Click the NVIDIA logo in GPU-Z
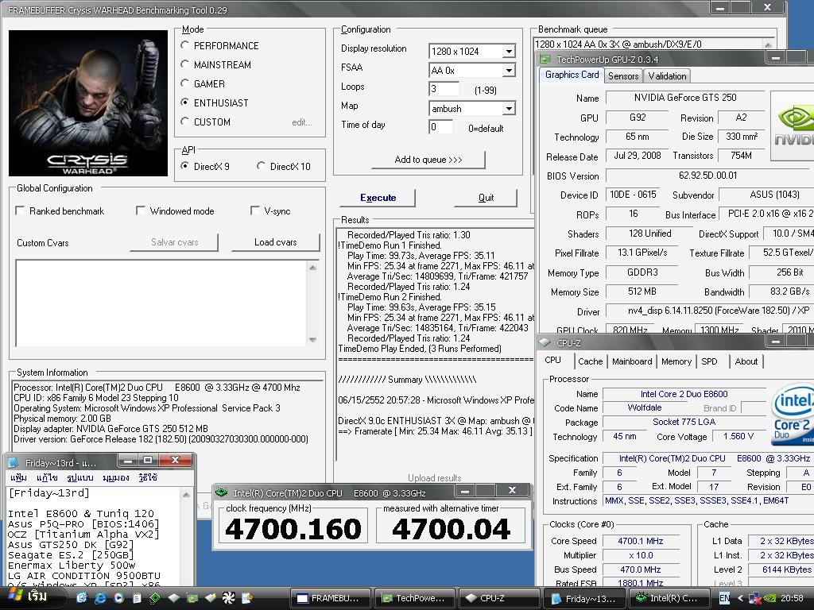This screenshot has width=814, height=610. coord(793,126)
